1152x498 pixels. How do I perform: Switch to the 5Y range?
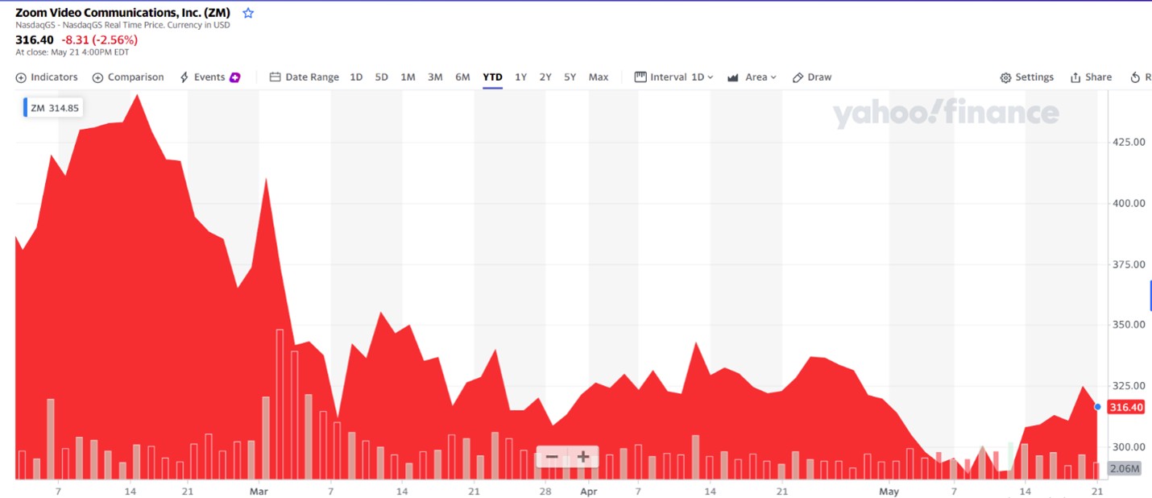[x=570, y=77]
